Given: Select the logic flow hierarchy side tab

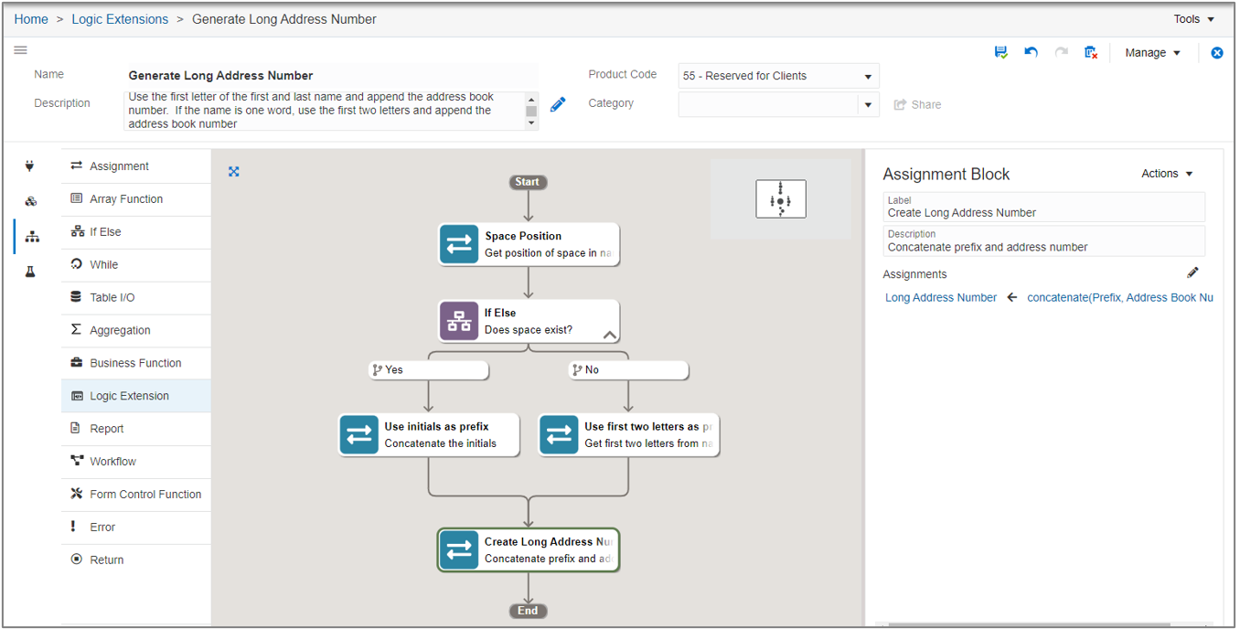Looking at the screenshot, I should 32,237.
